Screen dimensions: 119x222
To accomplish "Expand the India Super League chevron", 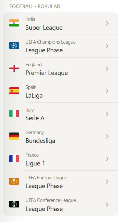I will [107, 23].
